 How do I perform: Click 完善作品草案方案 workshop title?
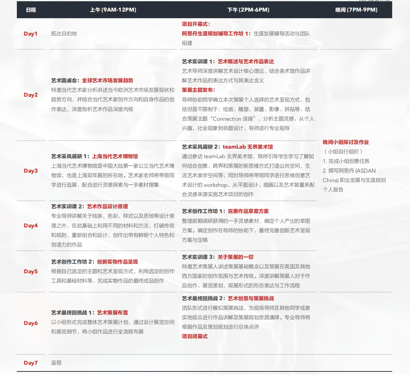248,211
